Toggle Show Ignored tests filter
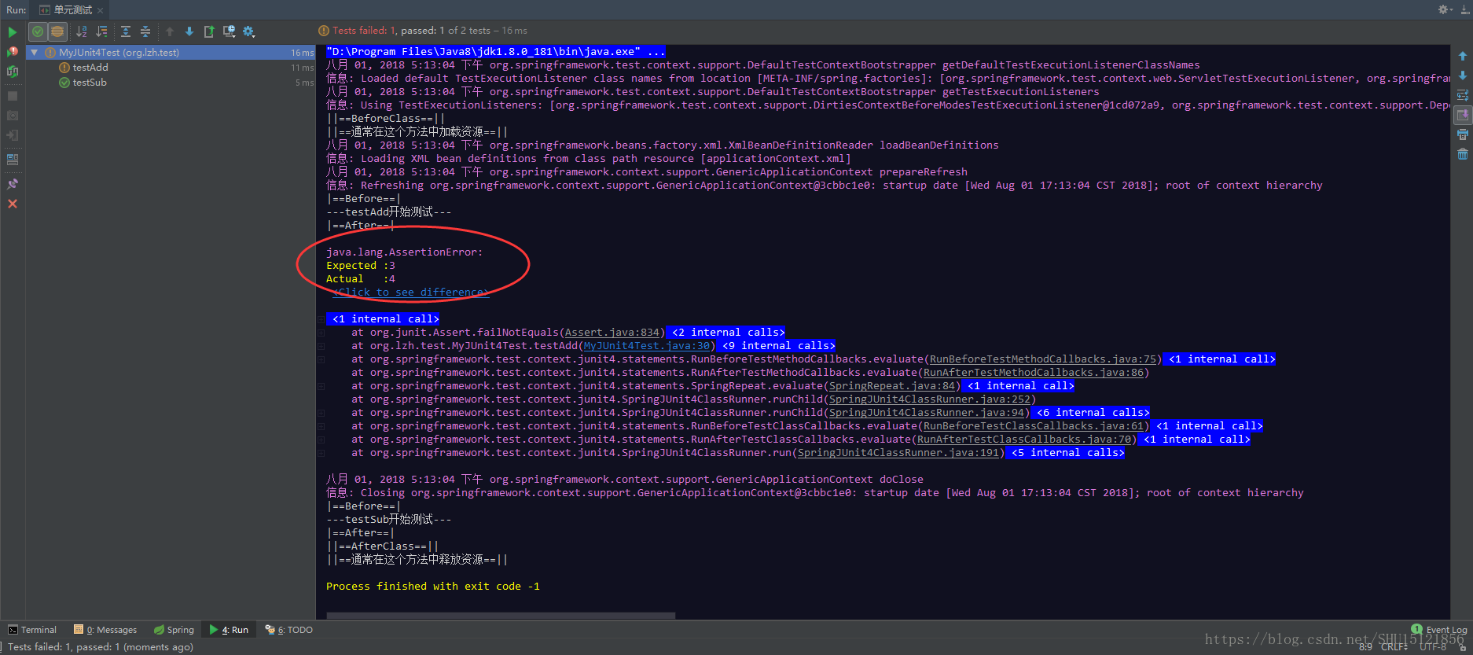1473x655 pixels. pyautogui.click(x=57, y=31)
